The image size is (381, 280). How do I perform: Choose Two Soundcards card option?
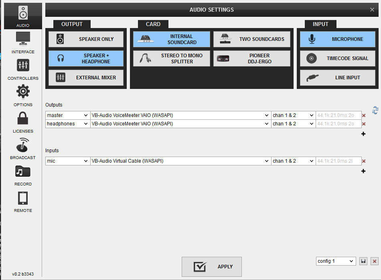point(252,39)
